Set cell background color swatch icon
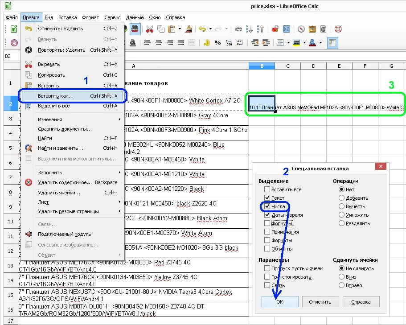Viewport: 406px width, 325px height. point(296,43)
